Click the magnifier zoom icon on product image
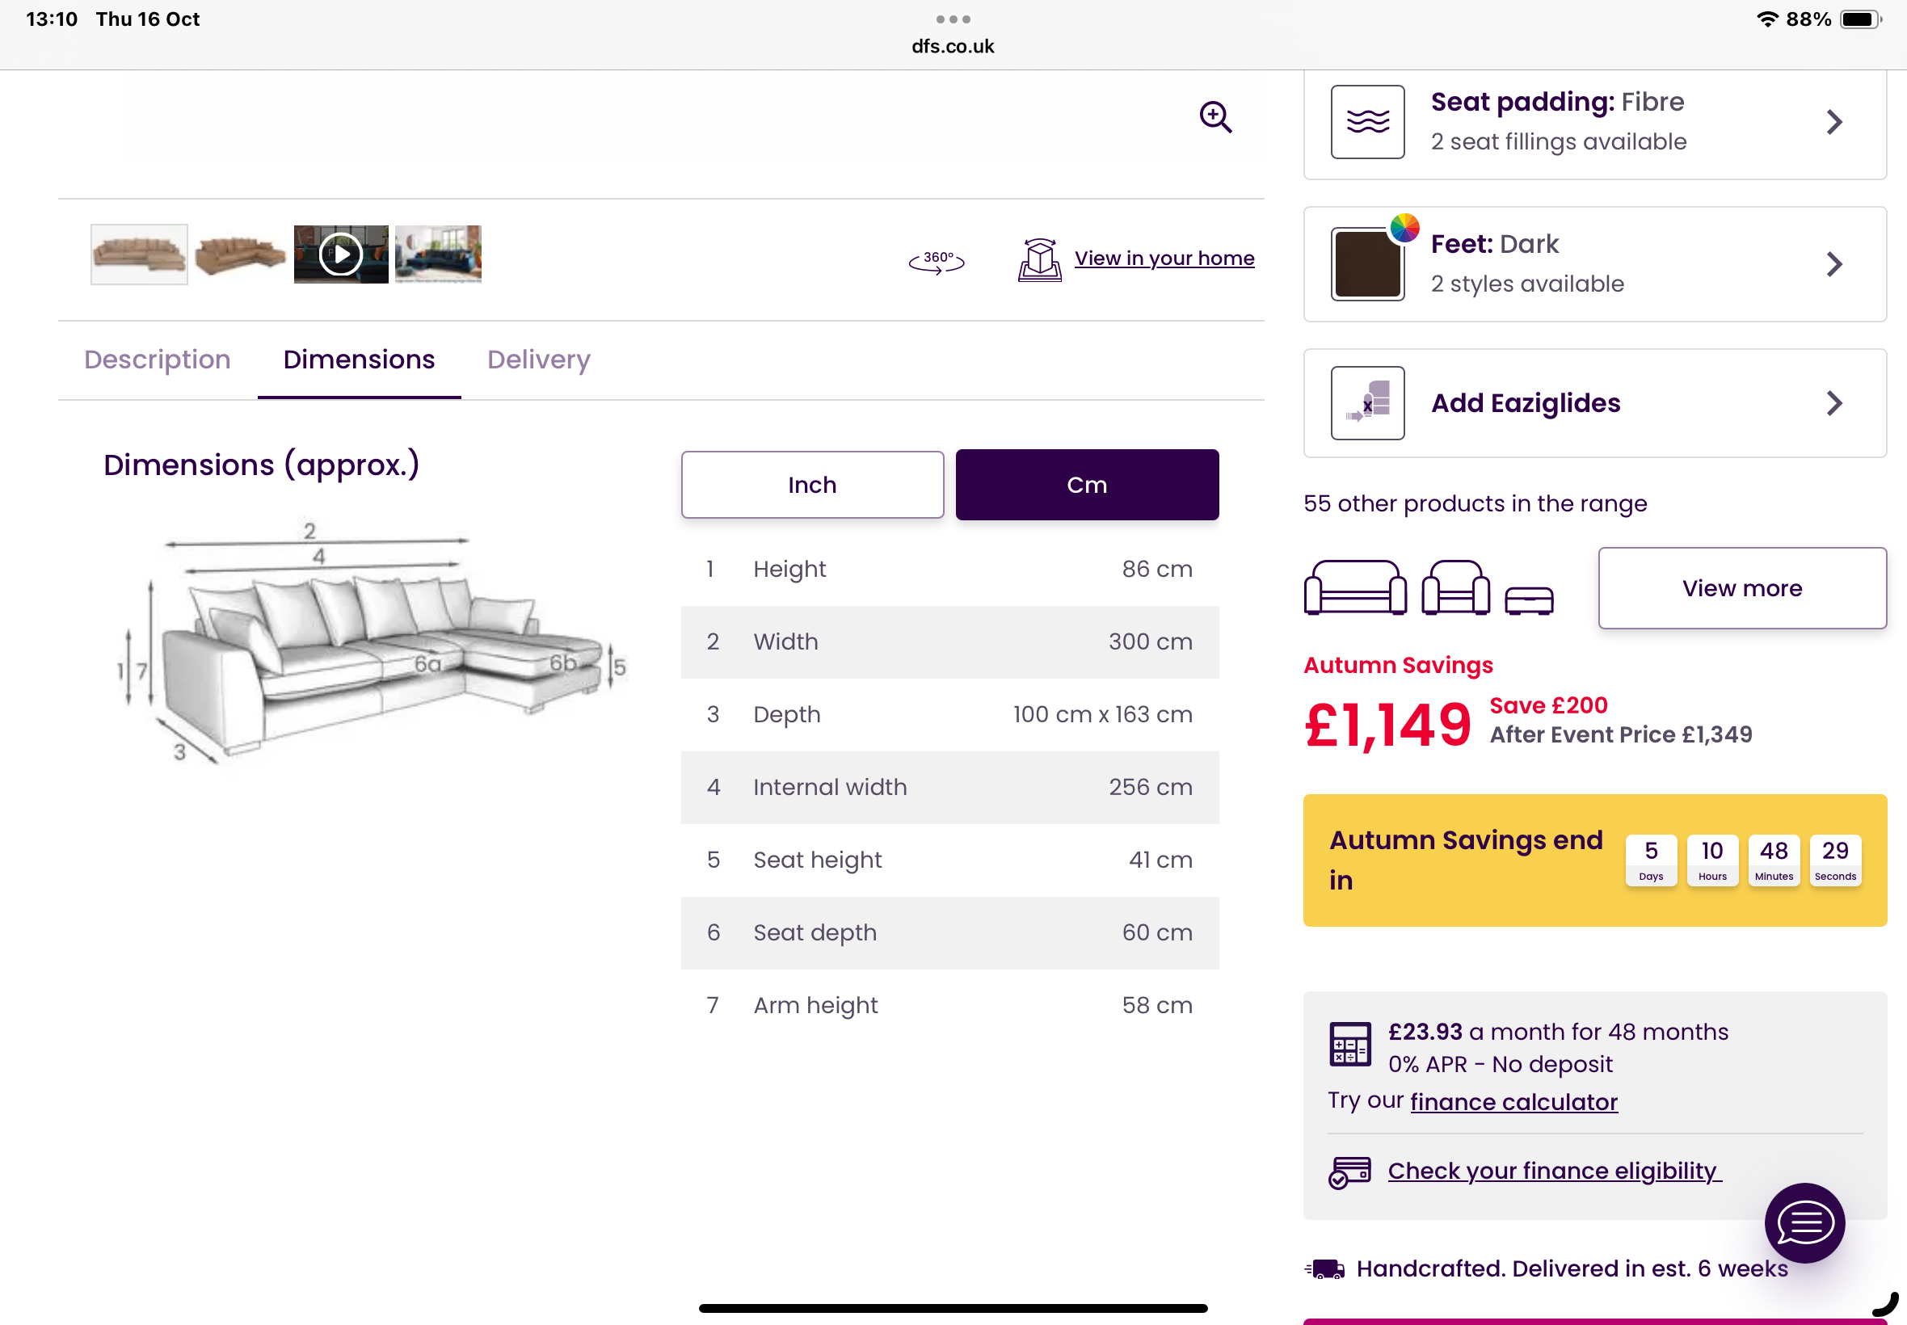This screenshot has width=1907, height=1325. click(1215, 117)
